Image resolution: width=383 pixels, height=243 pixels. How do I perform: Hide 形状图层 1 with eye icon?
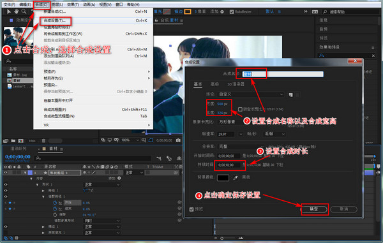pyautogui.click(x=5, y=172)
